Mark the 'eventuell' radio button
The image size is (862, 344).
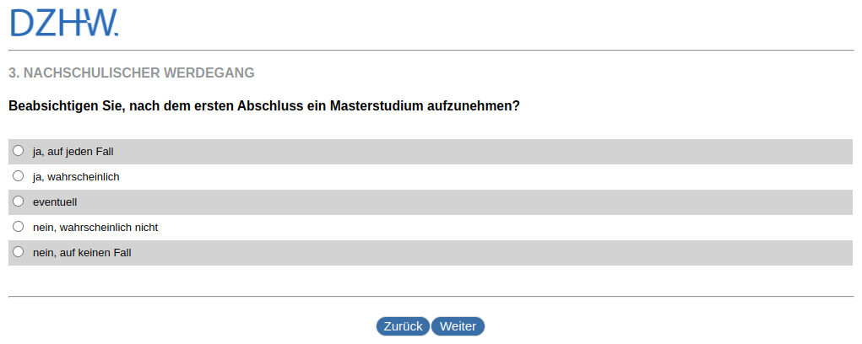point(19,202)
